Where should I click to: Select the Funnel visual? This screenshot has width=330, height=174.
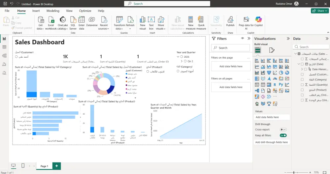[269, 73]
